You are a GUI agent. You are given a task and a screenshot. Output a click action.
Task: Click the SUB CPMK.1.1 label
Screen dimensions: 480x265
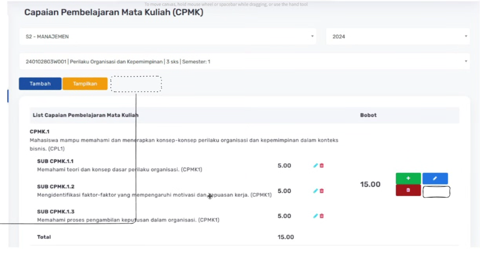(55, 161)
